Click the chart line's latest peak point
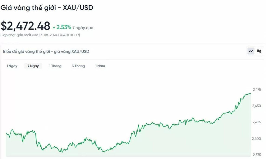The image size is (266, 159). point(251,93)
